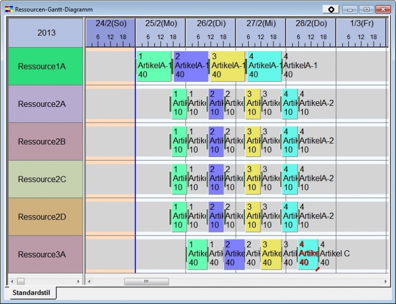Click the timeline horizontal scrollbar thumb
The image size is (396, 304).
click(x=146, y=281)
